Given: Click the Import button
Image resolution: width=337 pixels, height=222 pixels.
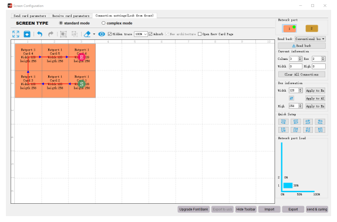Looking at the screenshot, I should pyautogui.click(x=269, y=209).
